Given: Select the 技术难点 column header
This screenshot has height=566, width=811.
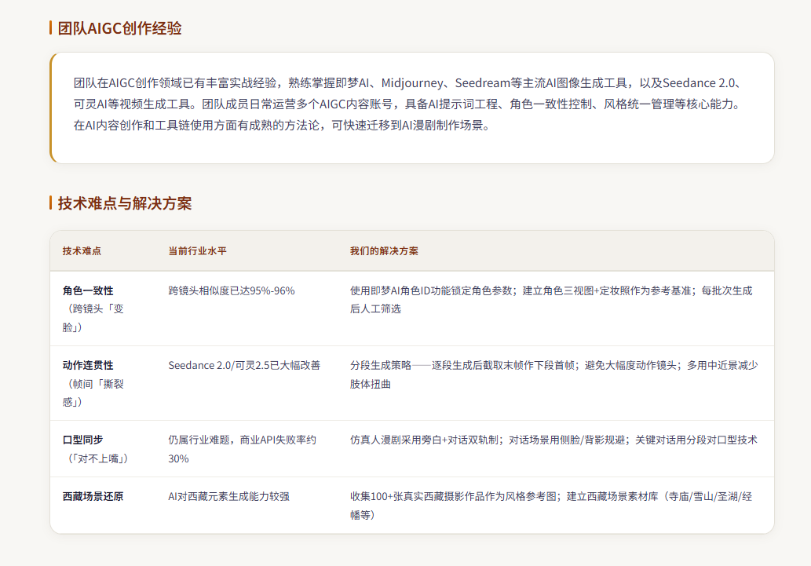Looking at the screenshot, I should 82,251.
